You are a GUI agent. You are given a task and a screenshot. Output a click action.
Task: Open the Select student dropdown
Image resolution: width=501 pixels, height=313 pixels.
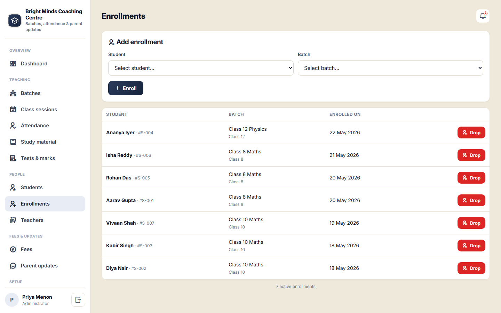(201, 68)
